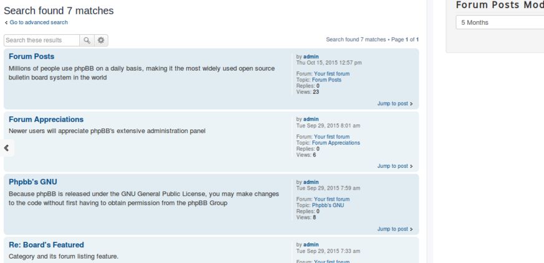
Task: Click date 'Tue Sep 29, 2015 7:33 am'
Action: pyautogui.click(x=328, y=251)
